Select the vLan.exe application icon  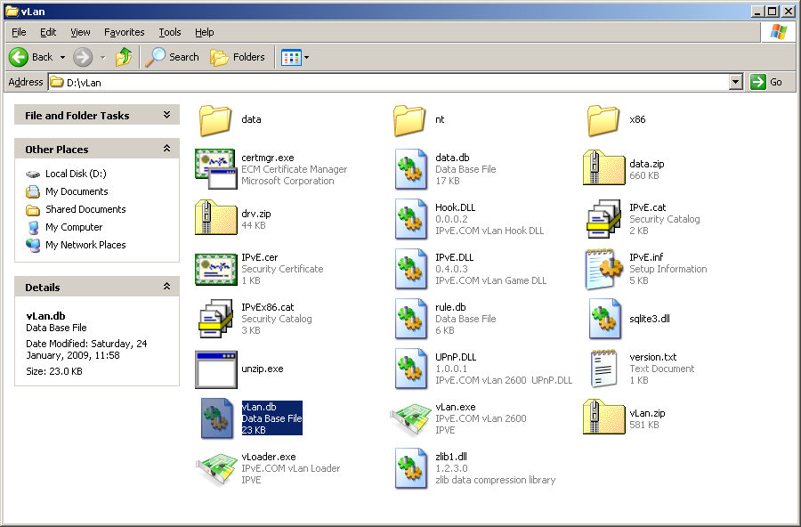(410, 418)
